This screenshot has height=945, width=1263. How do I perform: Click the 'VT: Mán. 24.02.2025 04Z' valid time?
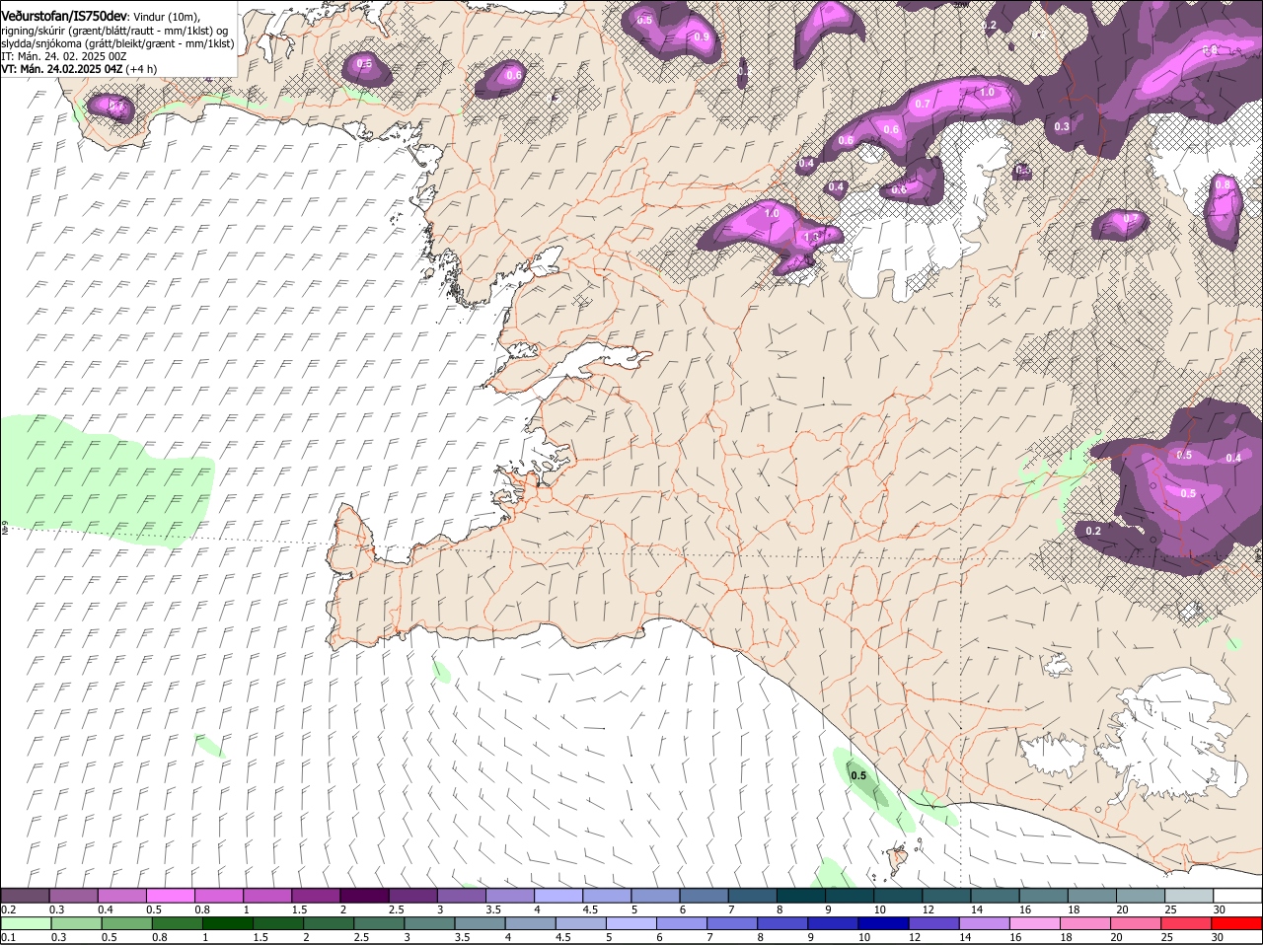tap(61, 69)
